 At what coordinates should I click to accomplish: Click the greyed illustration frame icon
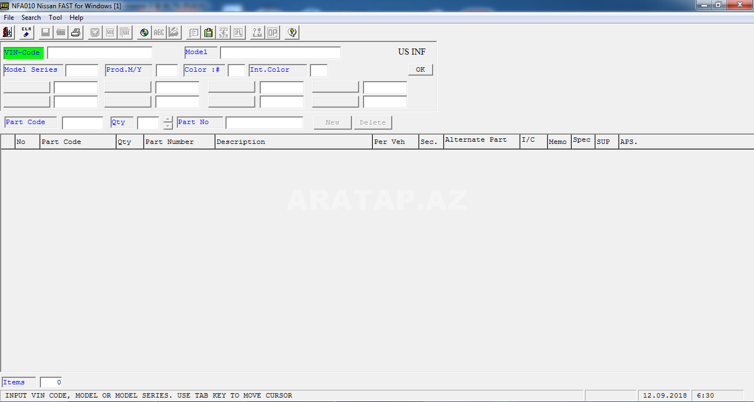(x=95, y=33)
